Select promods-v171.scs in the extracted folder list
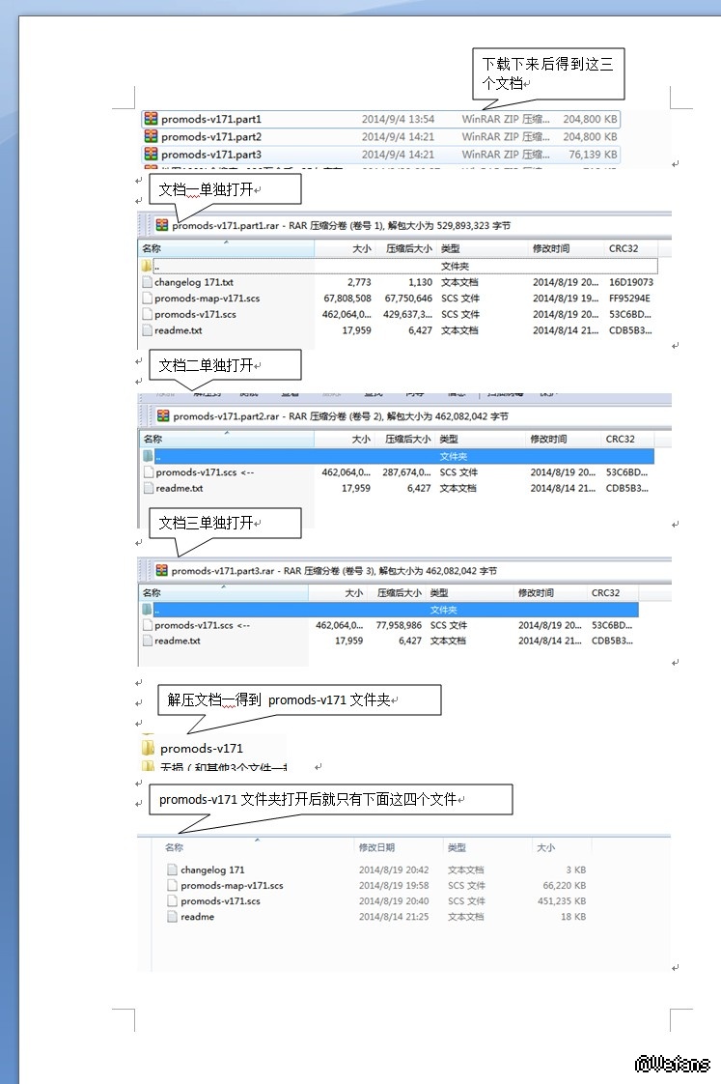The height and width of the screenshot is (1084, 721). coord(220,901)
